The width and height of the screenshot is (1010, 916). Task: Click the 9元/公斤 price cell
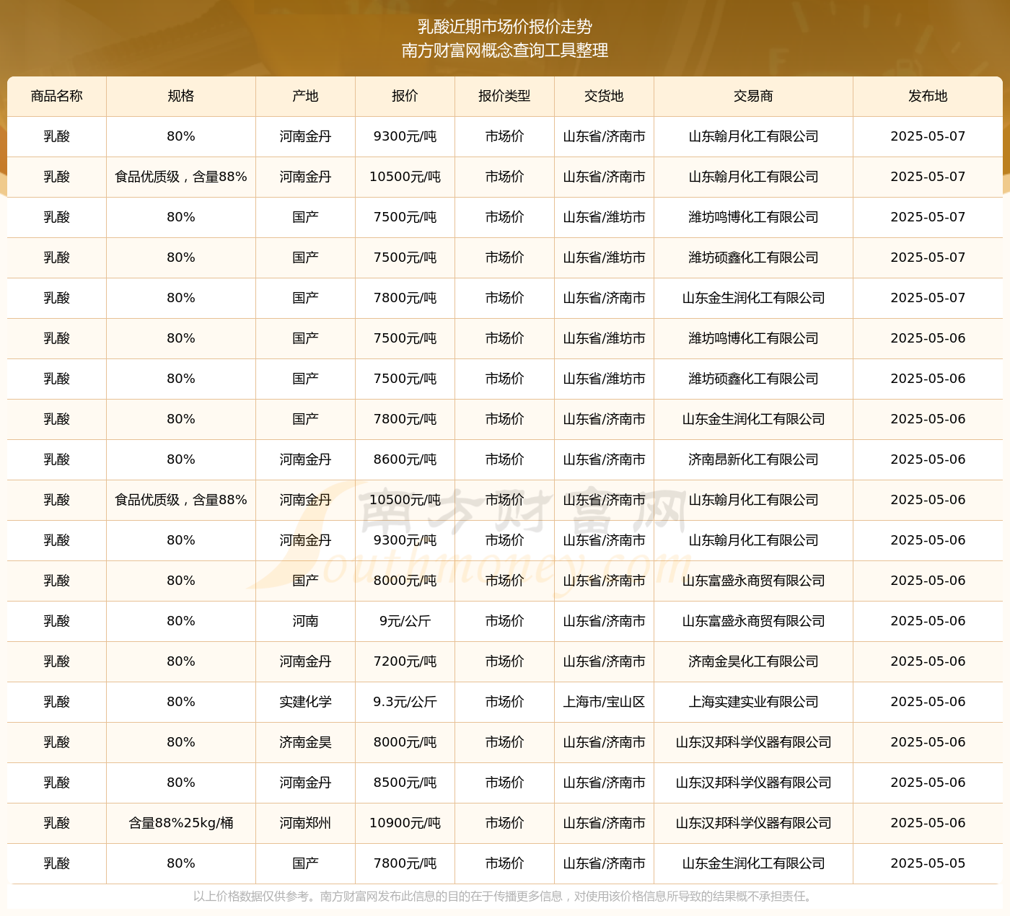[405, 621]
